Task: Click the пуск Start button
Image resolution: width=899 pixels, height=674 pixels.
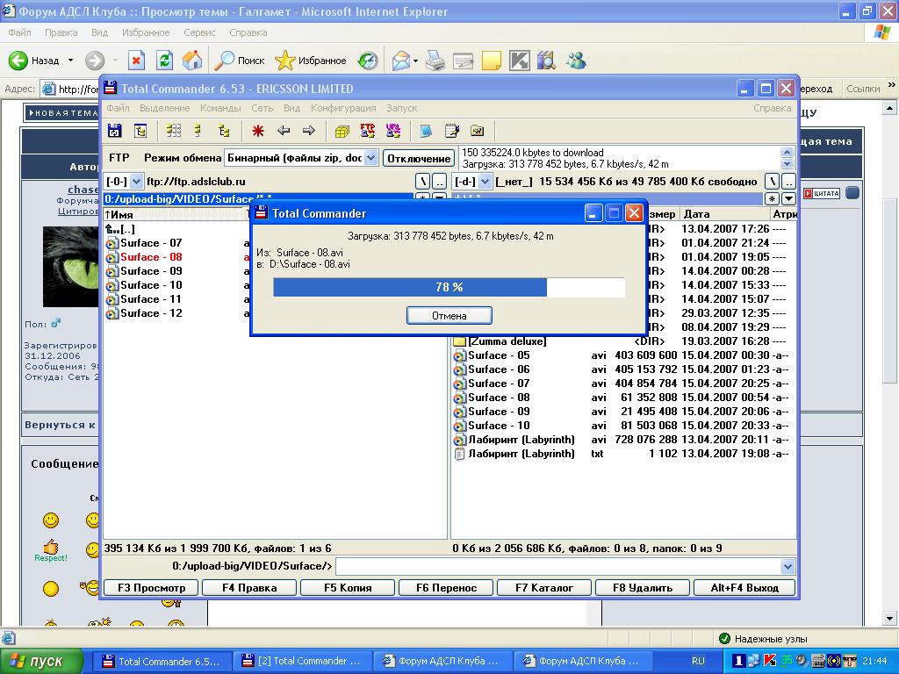Action: tap(41, 661)
